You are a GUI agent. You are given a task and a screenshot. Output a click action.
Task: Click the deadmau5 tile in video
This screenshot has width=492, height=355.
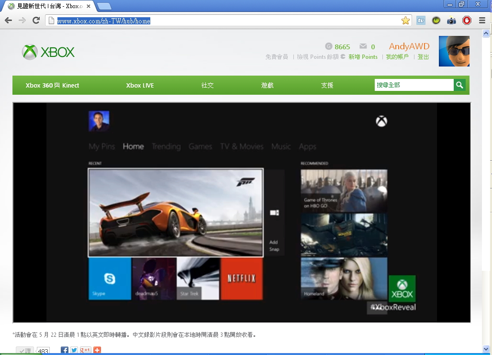(x=154, y=278)
